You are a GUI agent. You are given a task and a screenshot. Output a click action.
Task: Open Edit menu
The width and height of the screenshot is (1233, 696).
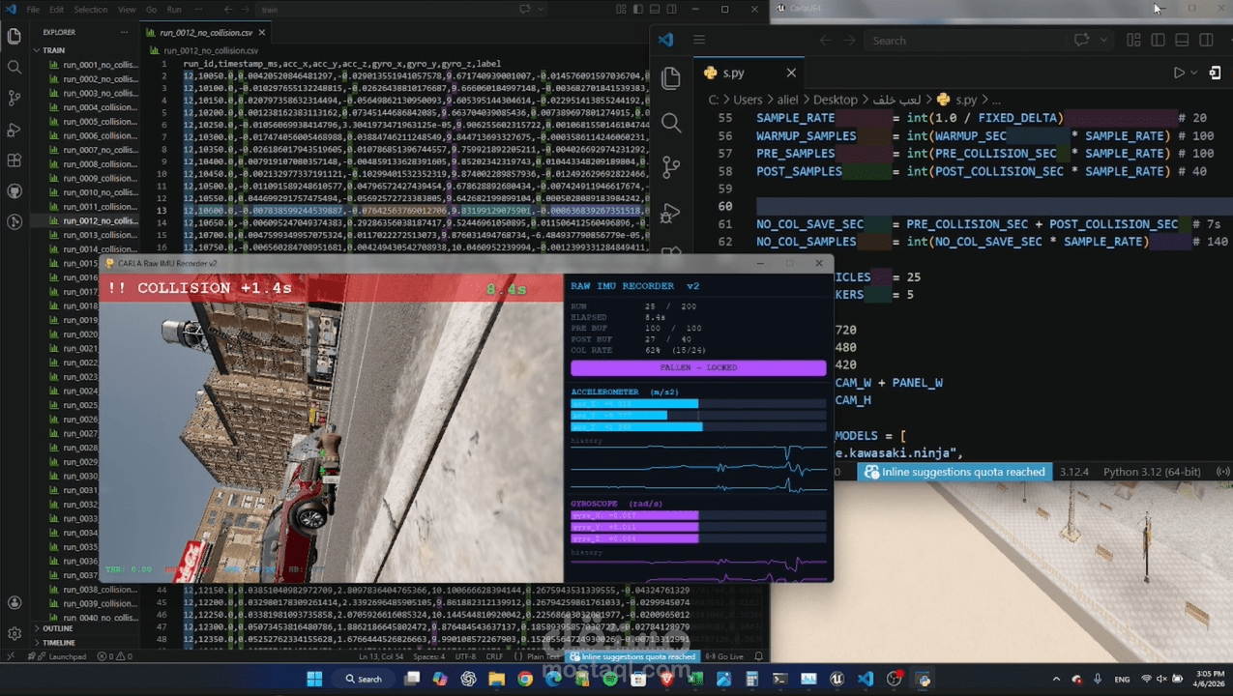point(57,9)
